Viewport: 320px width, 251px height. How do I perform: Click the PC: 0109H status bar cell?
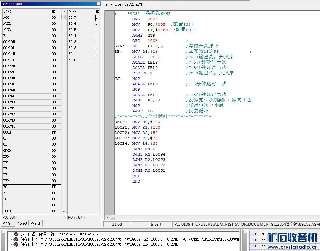[x=183, y=224]
